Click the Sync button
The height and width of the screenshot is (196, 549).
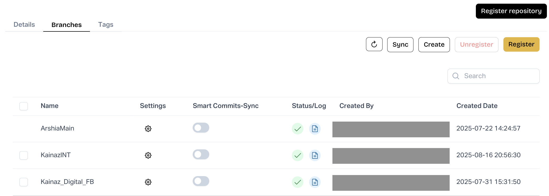pyautogui.click(x=400, y=45)
